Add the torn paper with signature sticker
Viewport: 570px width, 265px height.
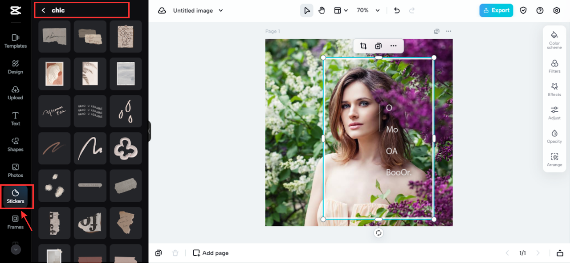point(54,37)
